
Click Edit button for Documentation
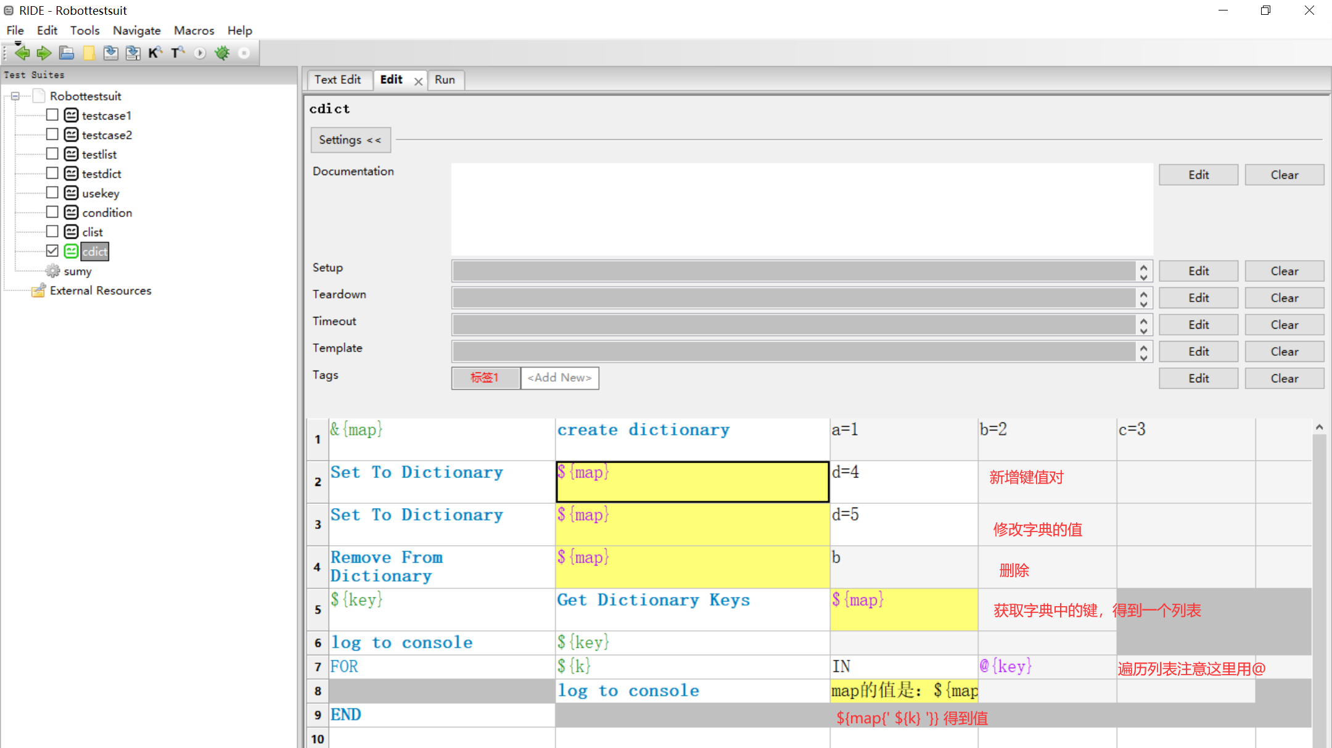(1198, 175)
